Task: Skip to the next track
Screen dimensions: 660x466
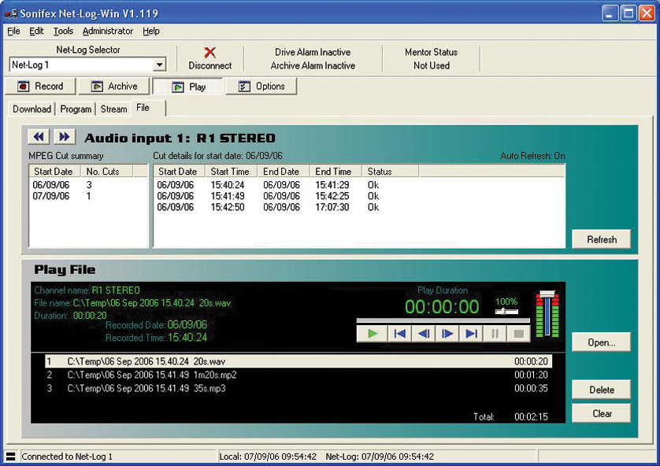Action: click(x=471, y=334)
